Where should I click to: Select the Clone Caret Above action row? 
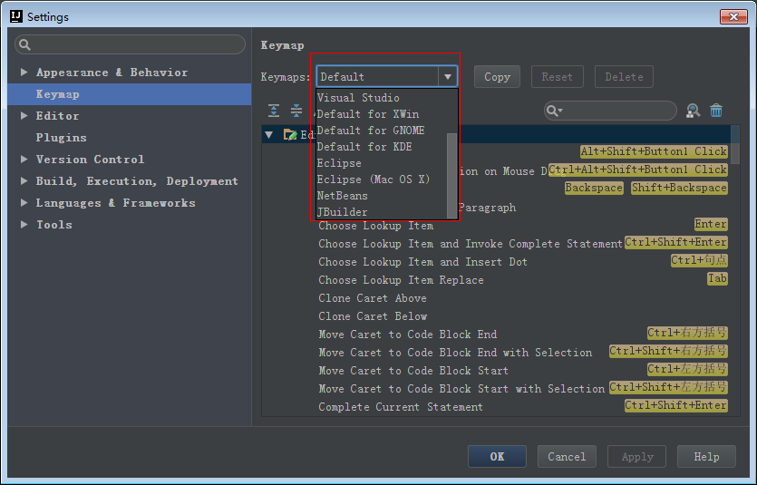click(x=372, y=298)
